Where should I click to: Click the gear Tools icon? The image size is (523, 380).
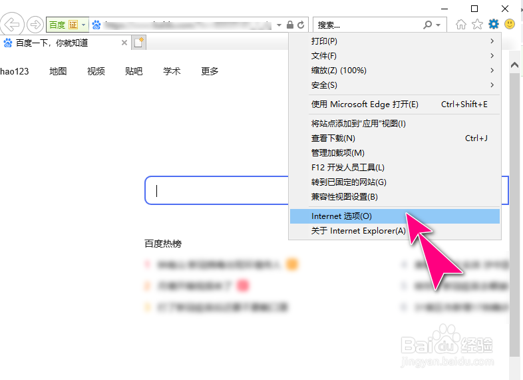(494, 24)
